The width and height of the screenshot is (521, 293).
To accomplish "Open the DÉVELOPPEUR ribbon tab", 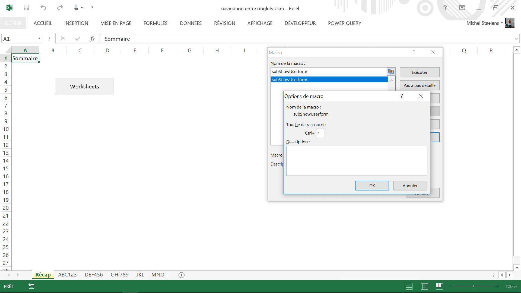I will click(300, 23).
